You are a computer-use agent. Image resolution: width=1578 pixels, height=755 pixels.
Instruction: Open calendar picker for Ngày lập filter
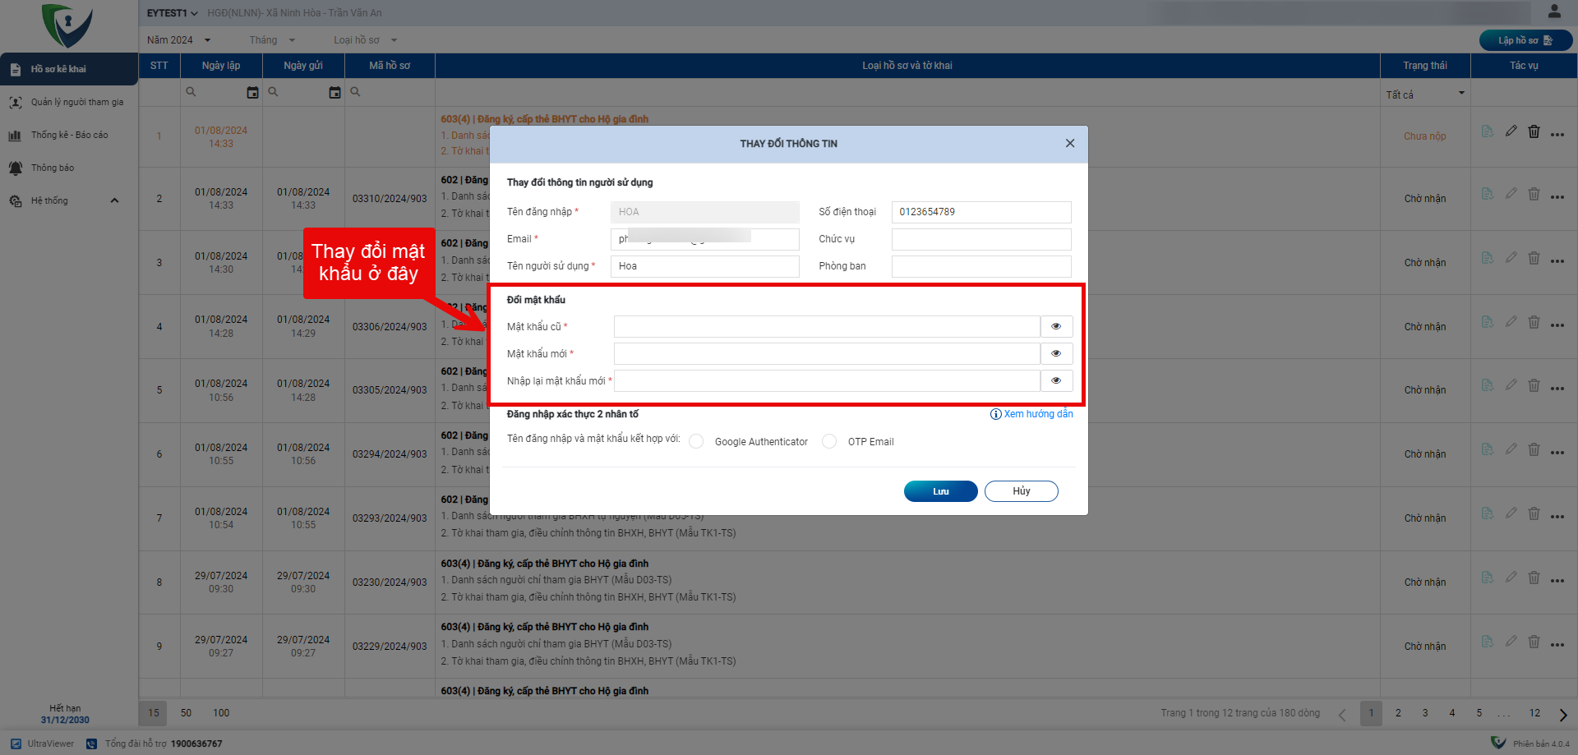coord(252,93)
